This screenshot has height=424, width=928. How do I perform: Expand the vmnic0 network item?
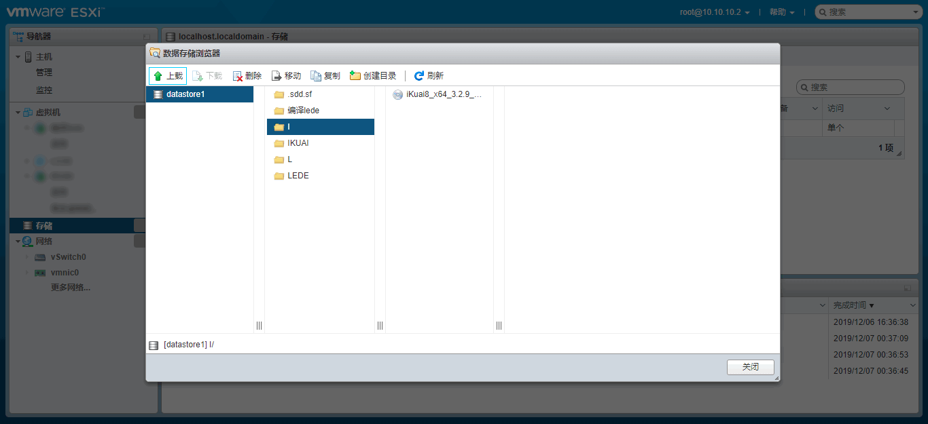point(28,273)
